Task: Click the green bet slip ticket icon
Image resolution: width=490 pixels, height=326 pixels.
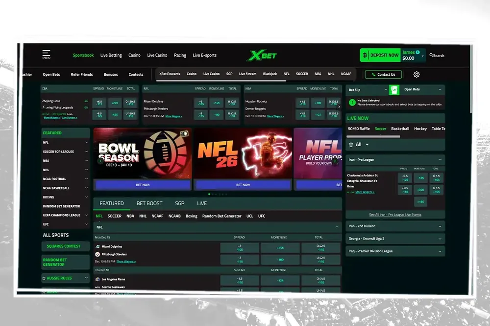Action: pyautogui.click(x=394, y=90)
